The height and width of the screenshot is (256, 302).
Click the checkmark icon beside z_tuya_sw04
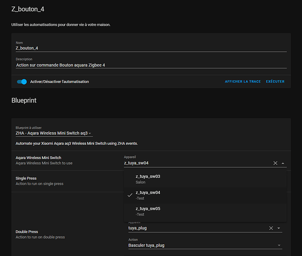pos(130,195)
